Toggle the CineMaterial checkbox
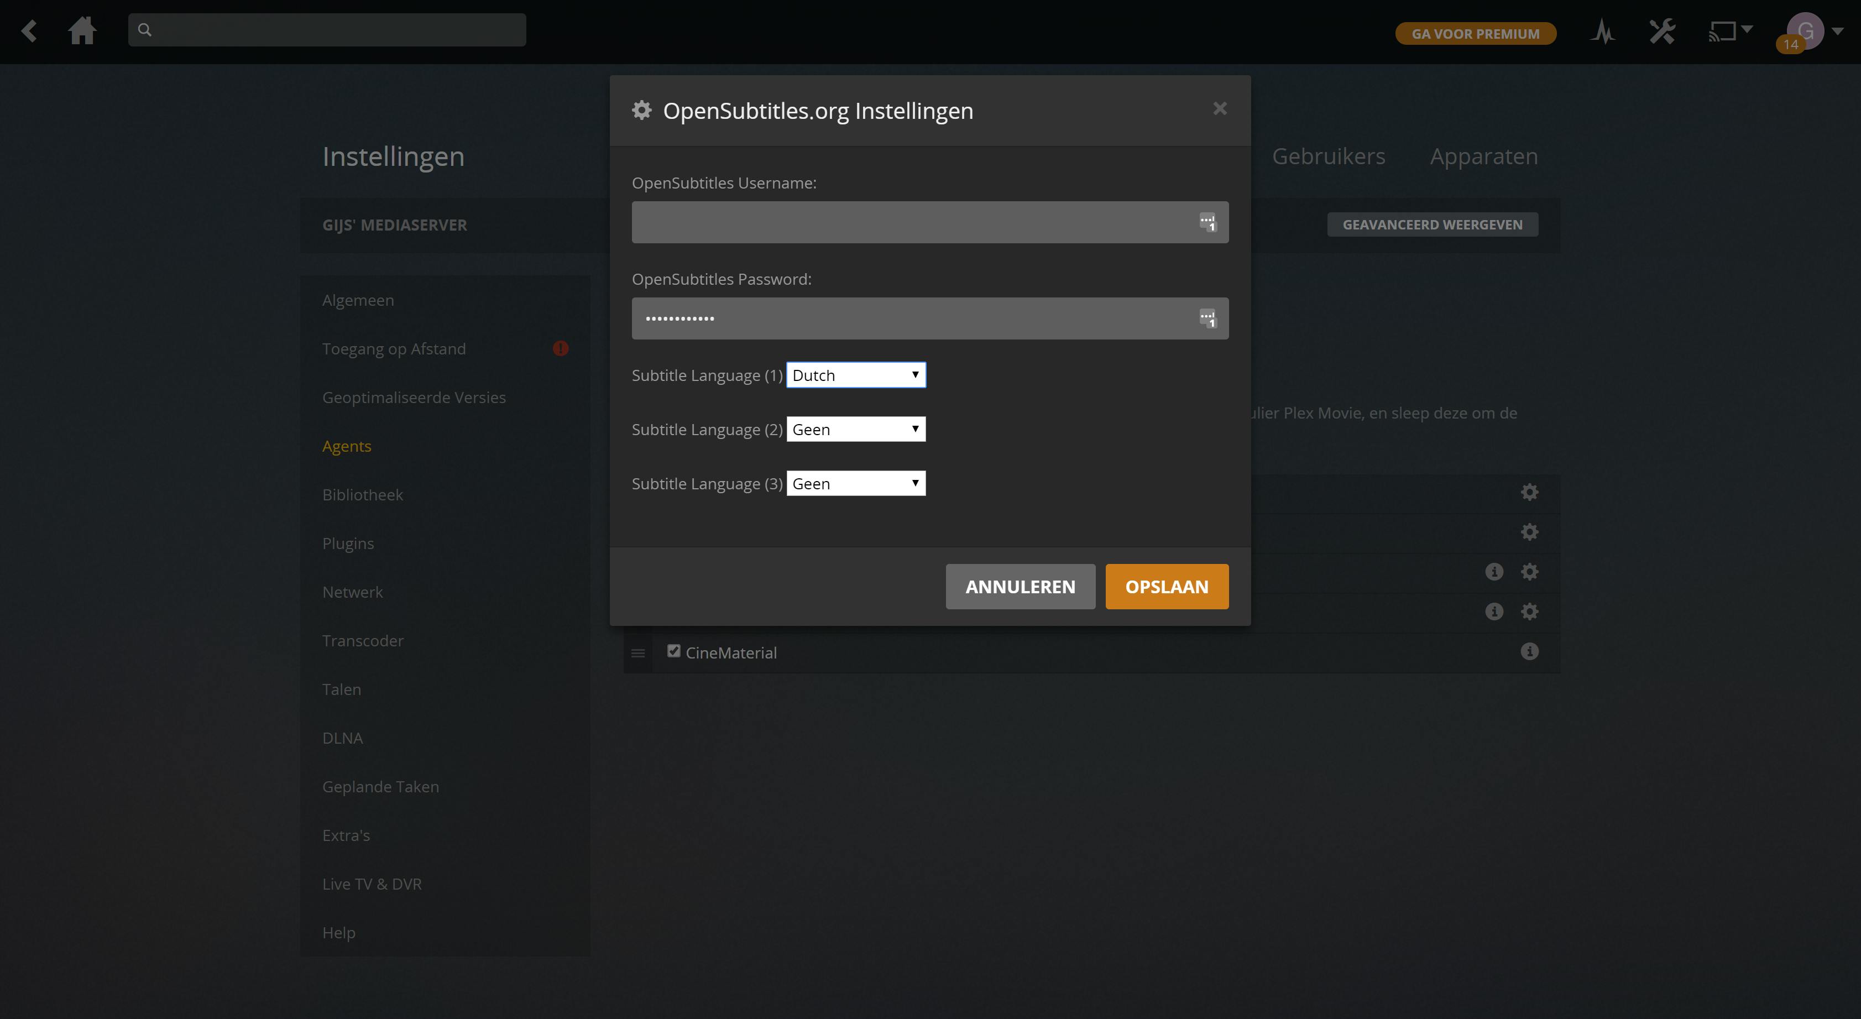1861x1019 pixels. coord(673,651)
